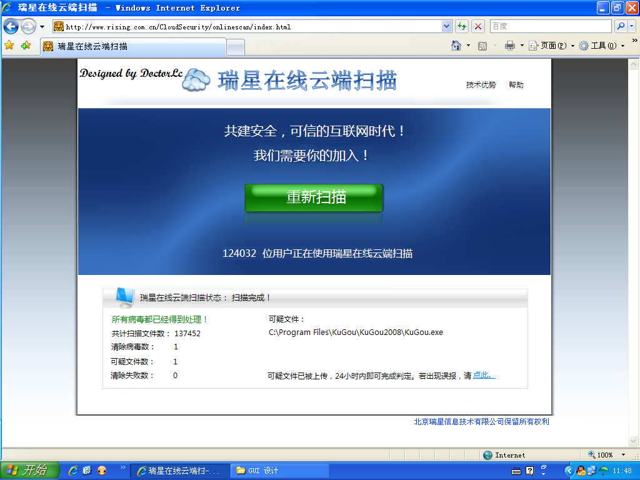Expand the address bar history dropdown
The width and height of the screenshot is (640, 480).
click(x=446, y=27)
